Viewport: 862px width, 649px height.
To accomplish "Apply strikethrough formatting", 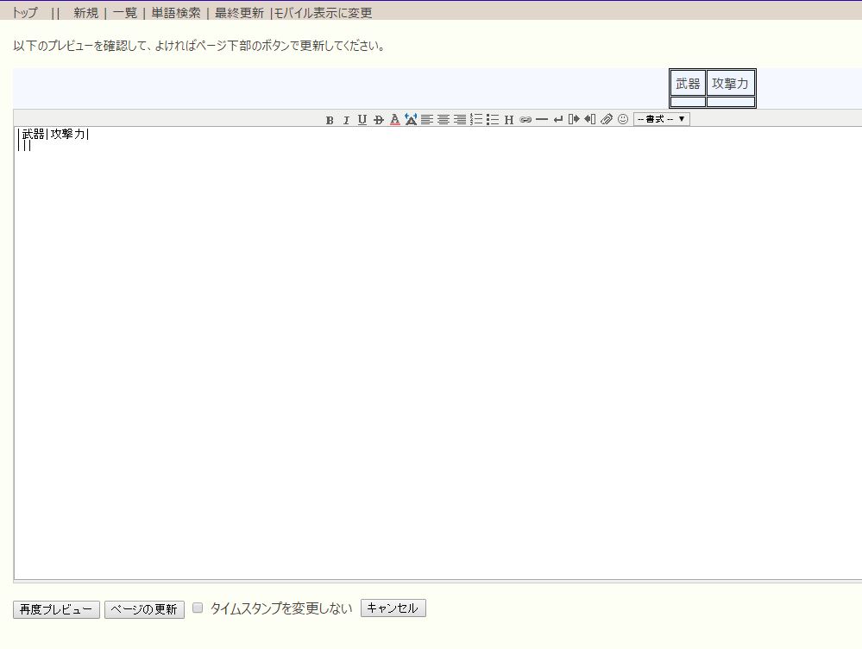I will click(378, 120).
